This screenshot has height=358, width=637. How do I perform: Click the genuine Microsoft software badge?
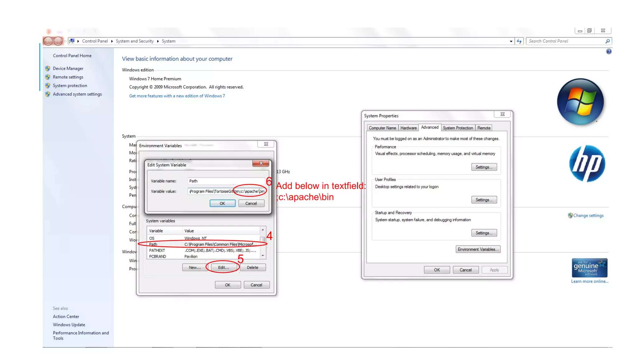click(x=589, y=268)
